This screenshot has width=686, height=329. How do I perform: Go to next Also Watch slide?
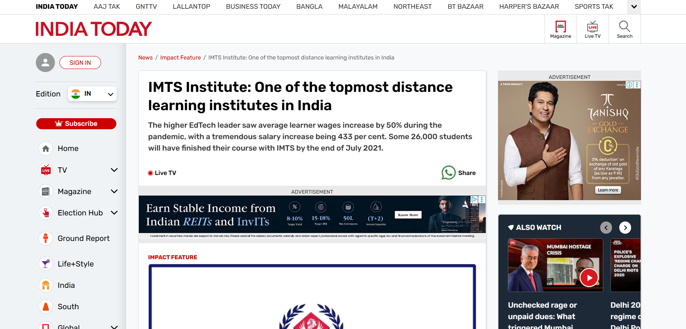coord(625,228)
